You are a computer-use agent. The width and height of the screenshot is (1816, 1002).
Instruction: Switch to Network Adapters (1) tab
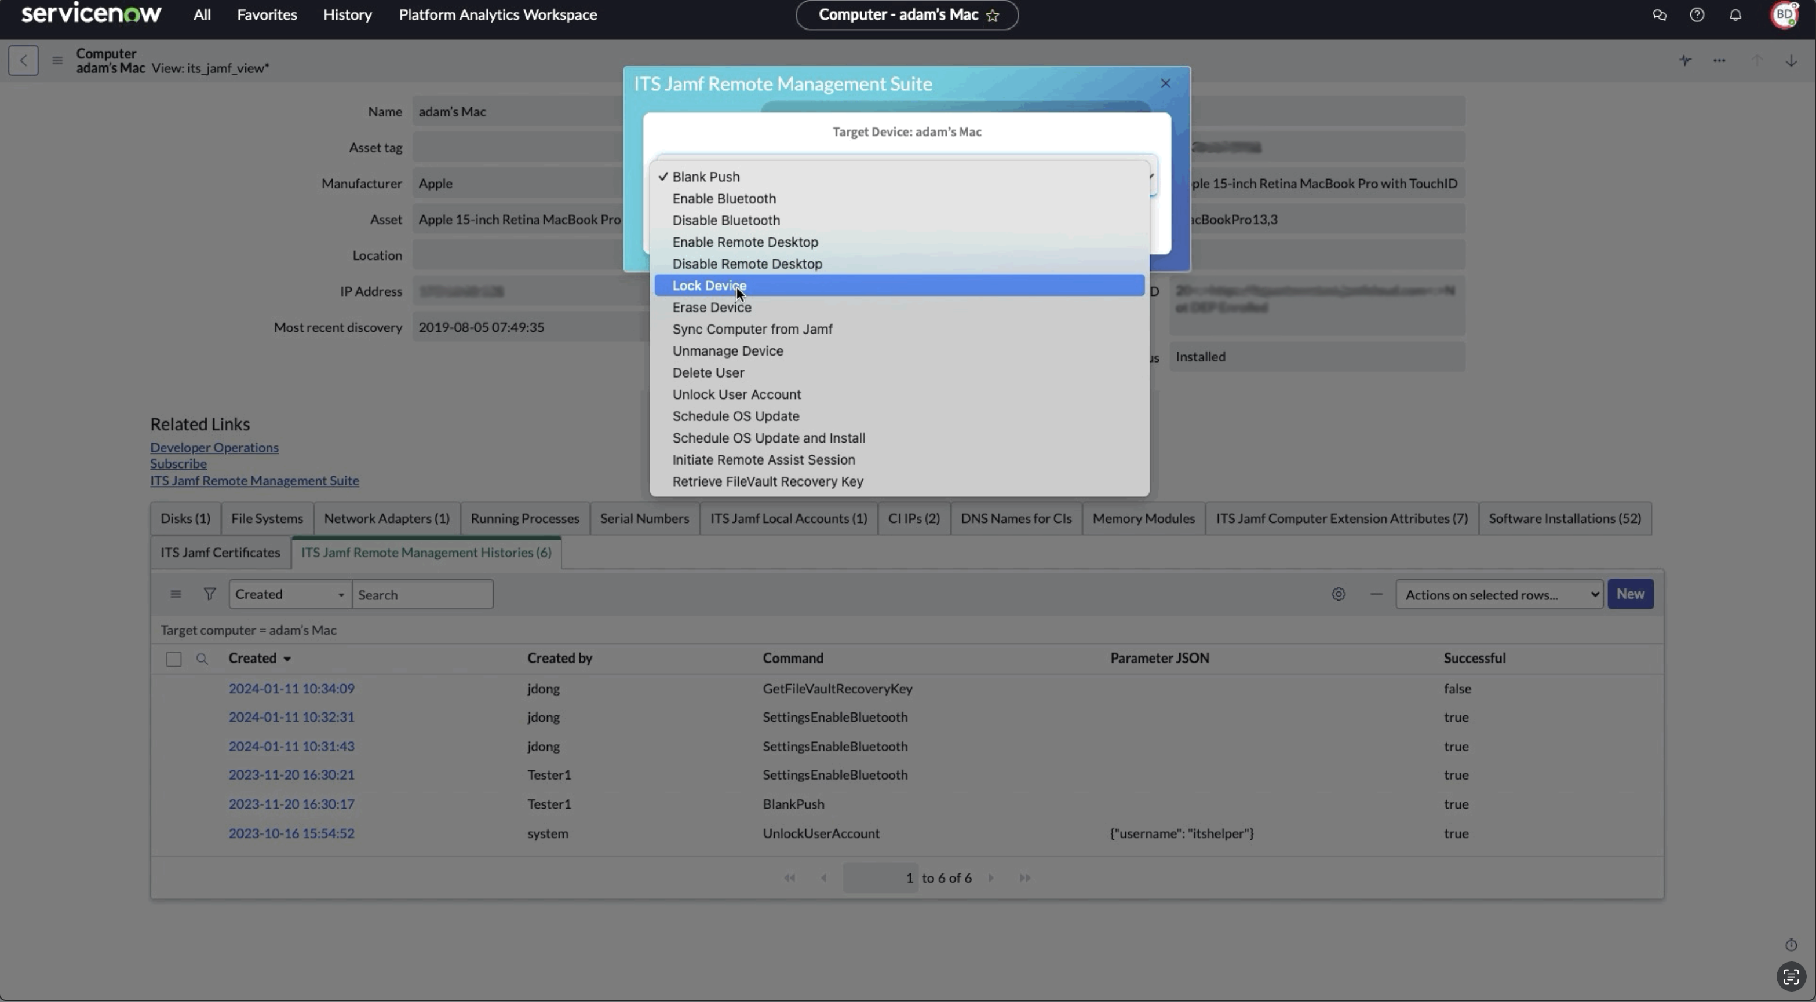point(387,518)
